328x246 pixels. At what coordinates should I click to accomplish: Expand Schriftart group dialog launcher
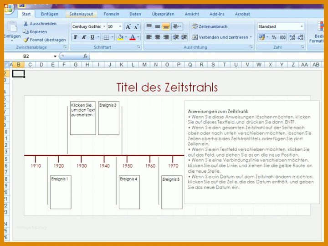click(x=138, y=47)
